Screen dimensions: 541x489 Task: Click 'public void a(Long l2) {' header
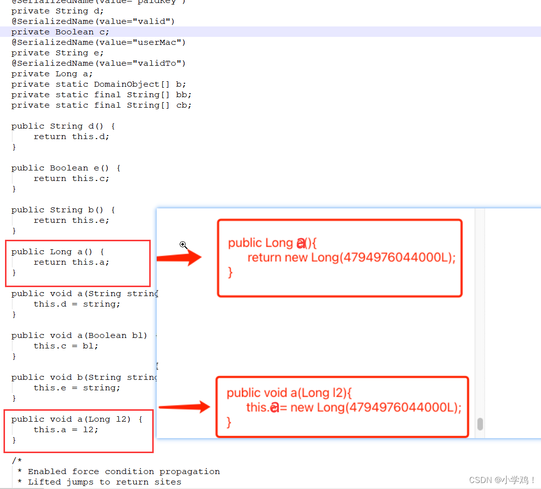point(76,419)
